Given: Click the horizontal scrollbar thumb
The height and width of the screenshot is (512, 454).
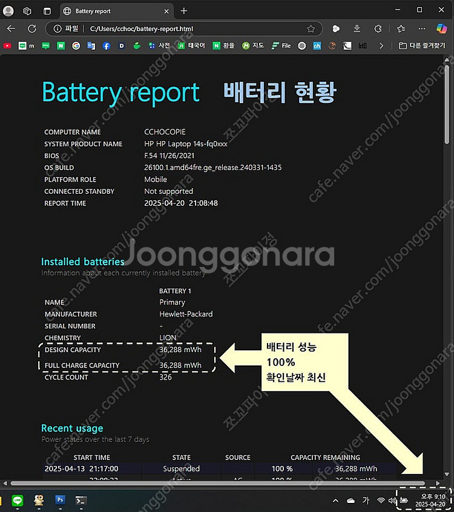Looking at the screenshot, I should tap(217, 484).
